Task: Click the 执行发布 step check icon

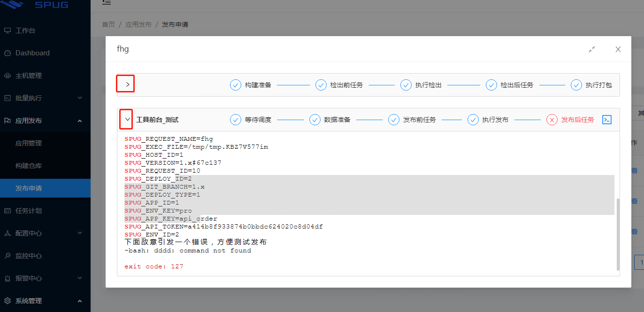Action: [473, 120]
